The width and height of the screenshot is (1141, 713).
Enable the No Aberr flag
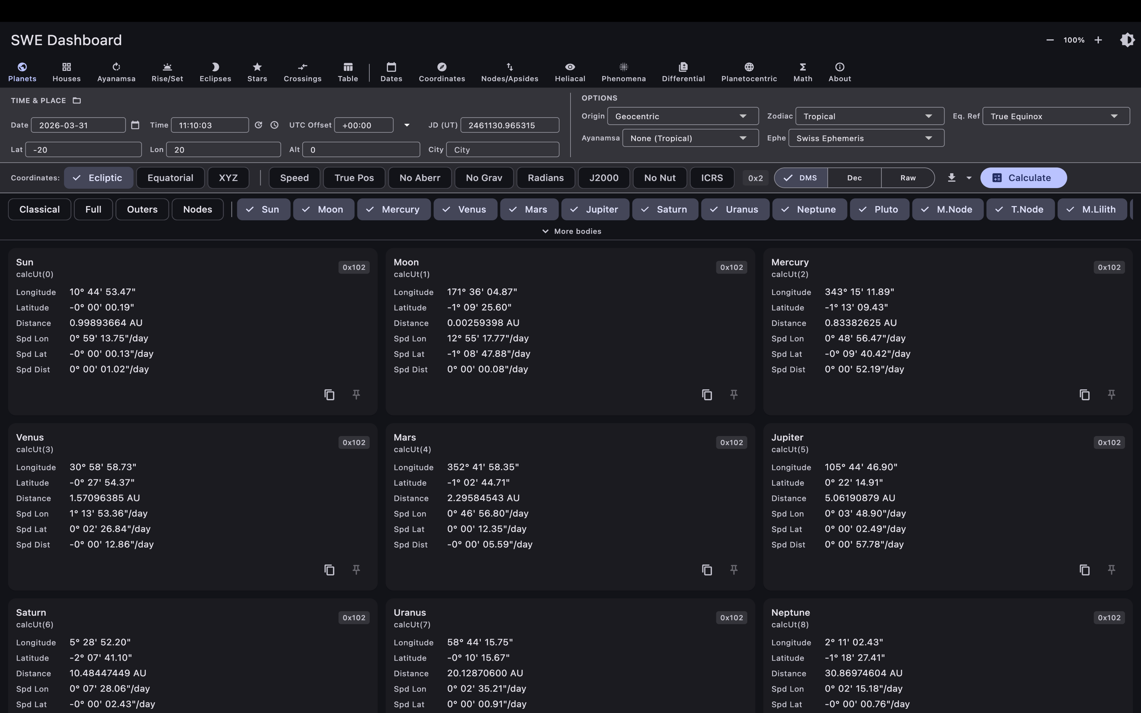[x=420, y=178]
